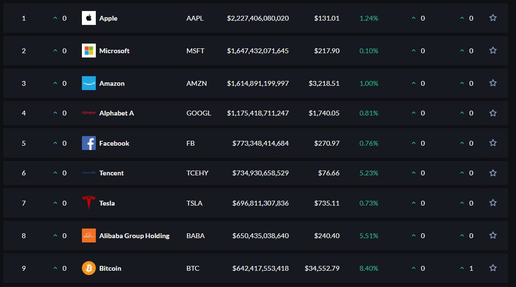Click the orange Bitcoin coin icon
The height and width of the screenshot is (287, 516).
pos(89,268)
